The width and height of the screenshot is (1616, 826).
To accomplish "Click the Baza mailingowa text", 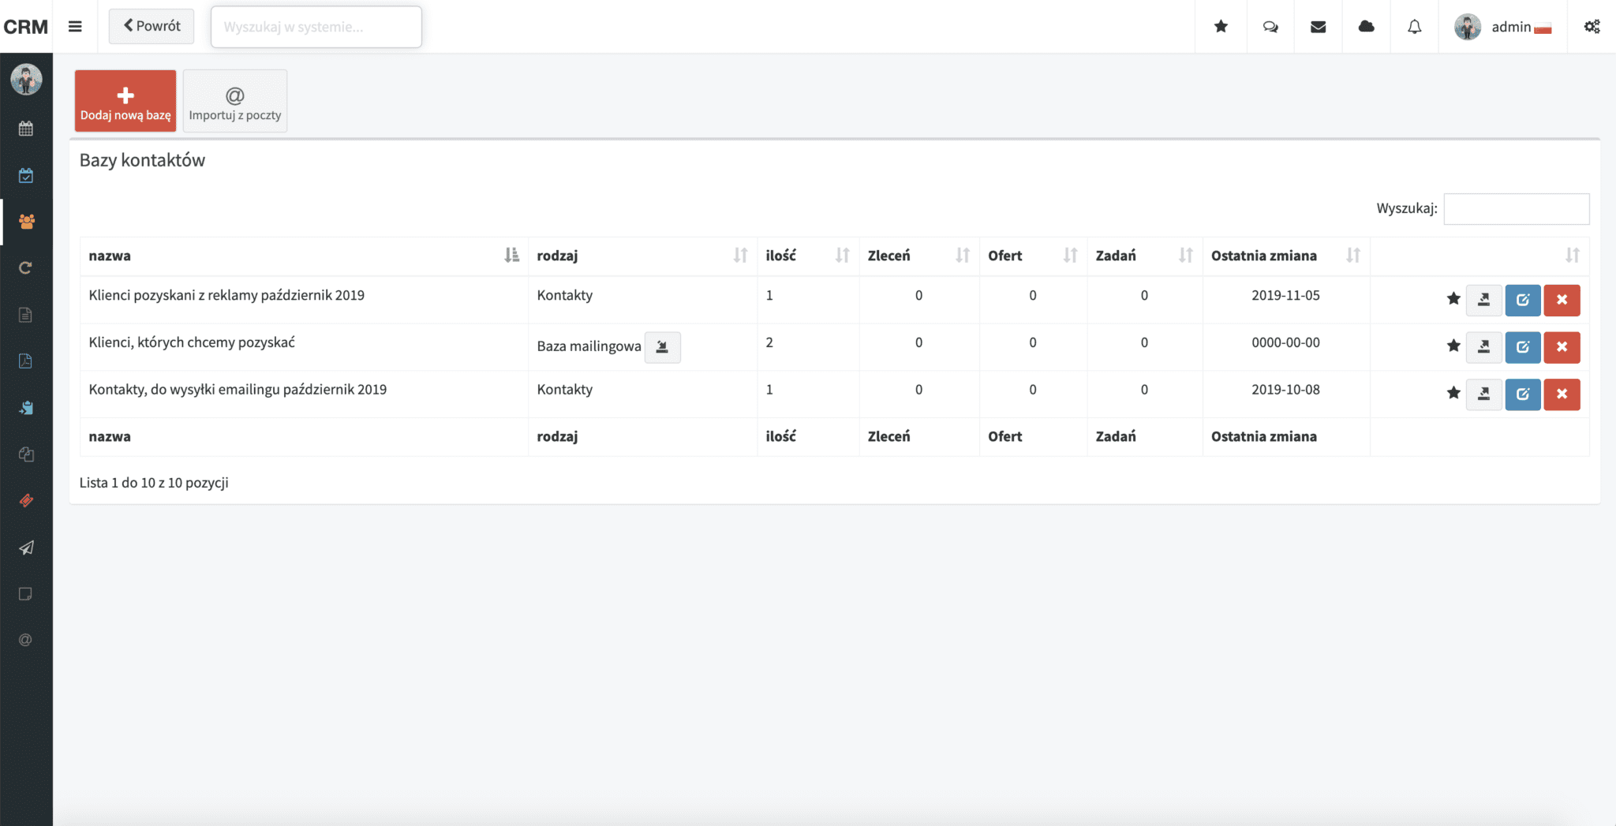I will coord(589,346).
